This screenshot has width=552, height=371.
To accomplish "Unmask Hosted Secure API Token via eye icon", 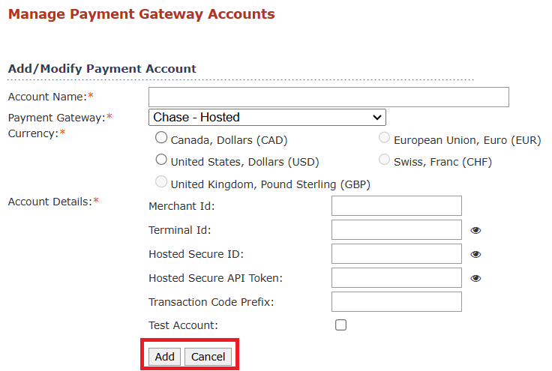I will click(x=475, y=279).
